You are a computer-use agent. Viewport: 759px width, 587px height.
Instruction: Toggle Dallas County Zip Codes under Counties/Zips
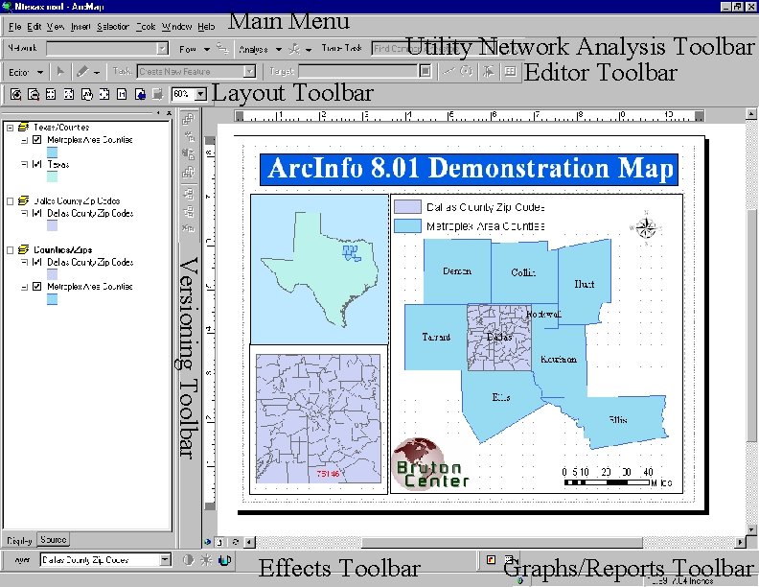point(36,263)
